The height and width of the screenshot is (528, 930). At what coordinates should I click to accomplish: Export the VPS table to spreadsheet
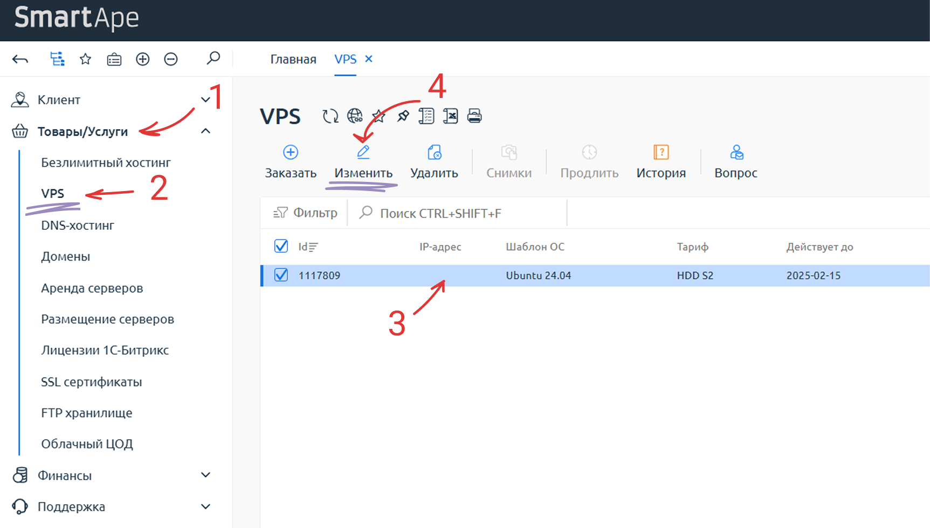tap(450, 116)
